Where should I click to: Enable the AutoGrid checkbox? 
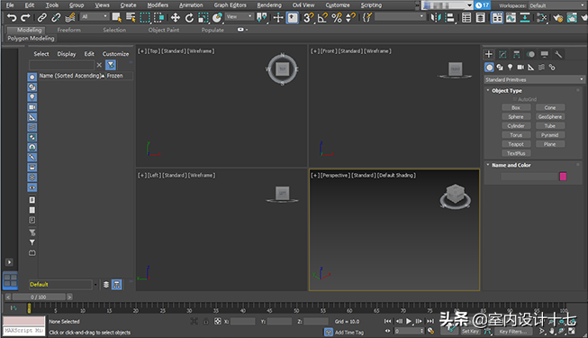515,99
